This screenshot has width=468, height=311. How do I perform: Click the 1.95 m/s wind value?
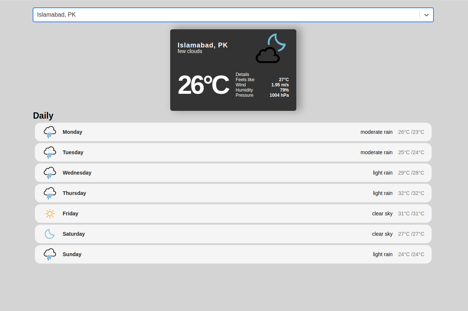tap(280, 85)
